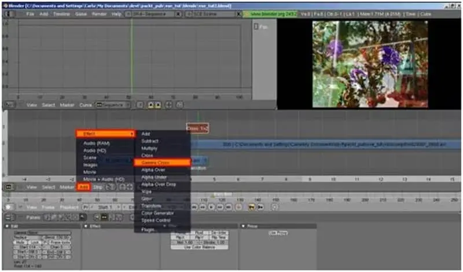This screenshot has width=463, height=272.
Task: Open the sequencer Strip menu
Action: pos(97,188)
